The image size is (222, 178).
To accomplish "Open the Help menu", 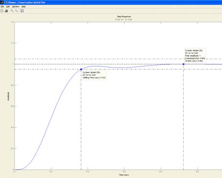I will tap(23, 7).
